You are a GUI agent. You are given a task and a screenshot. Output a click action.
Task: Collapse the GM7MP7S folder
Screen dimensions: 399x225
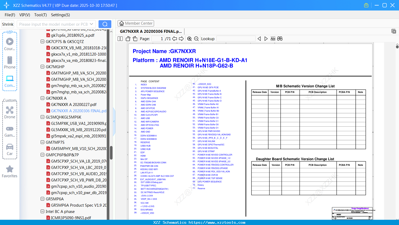[42, 142]
